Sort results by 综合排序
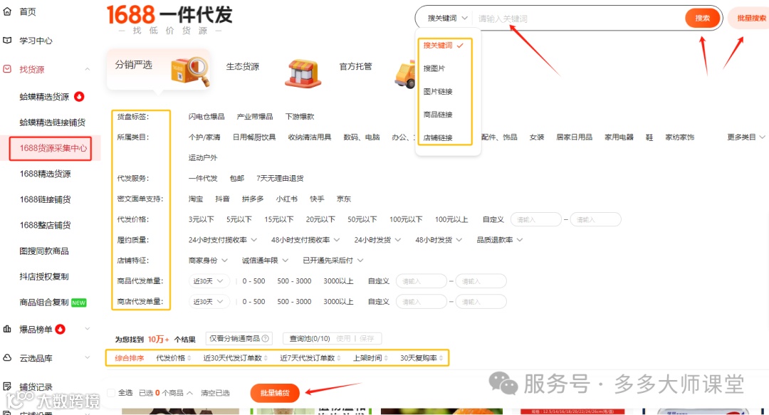This screenshot has width=769, height=415. pyautogui.click(x=130, y=358)
